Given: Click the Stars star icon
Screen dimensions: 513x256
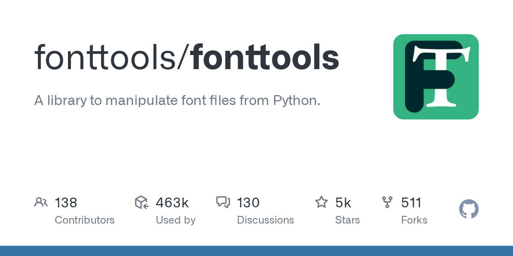Looking at the screenshot, I should tap(321, 202).
